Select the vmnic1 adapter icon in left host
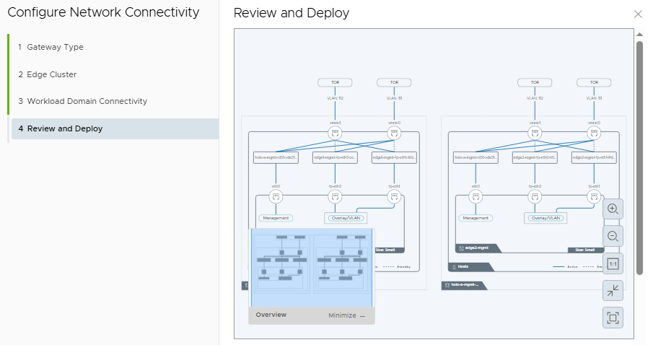The height and width of the screenshot is (345, 653). point(335,134)
